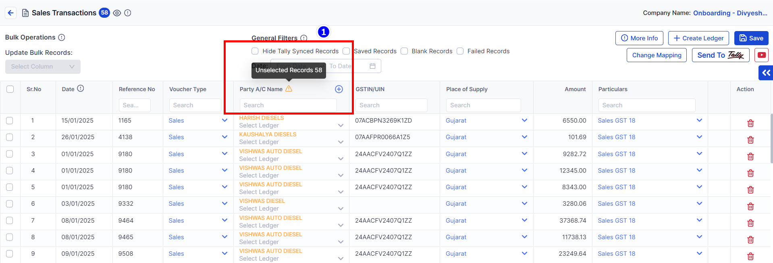
Task: Toggle the select-all checkbox in table header
Action: [10, 89]
